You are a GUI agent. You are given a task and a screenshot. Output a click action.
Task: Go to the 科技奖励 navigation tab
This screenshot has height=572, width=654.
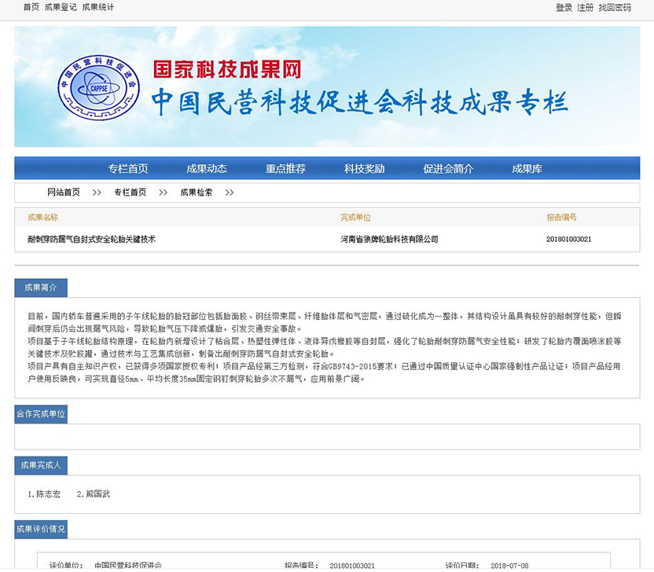coord(364,169)
